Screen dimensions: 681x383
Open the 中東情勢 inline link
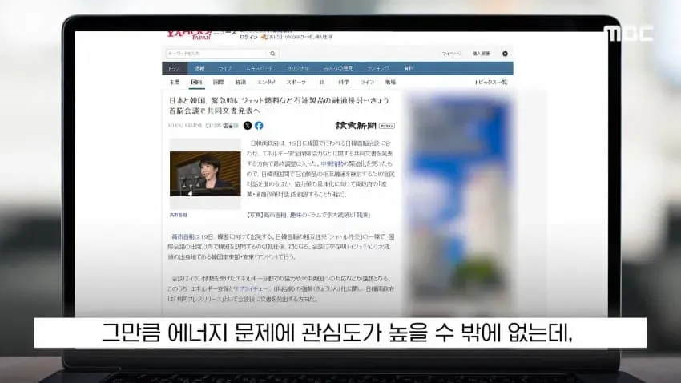[x=332, y=163]
